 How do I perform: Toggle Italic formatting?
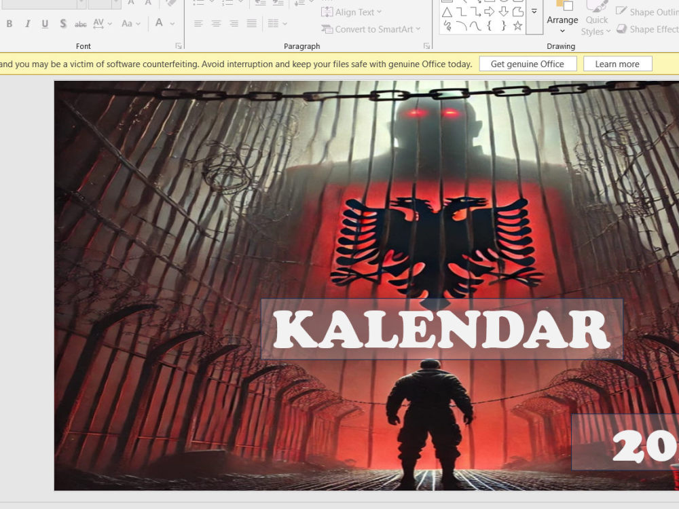tap(27, 24)
